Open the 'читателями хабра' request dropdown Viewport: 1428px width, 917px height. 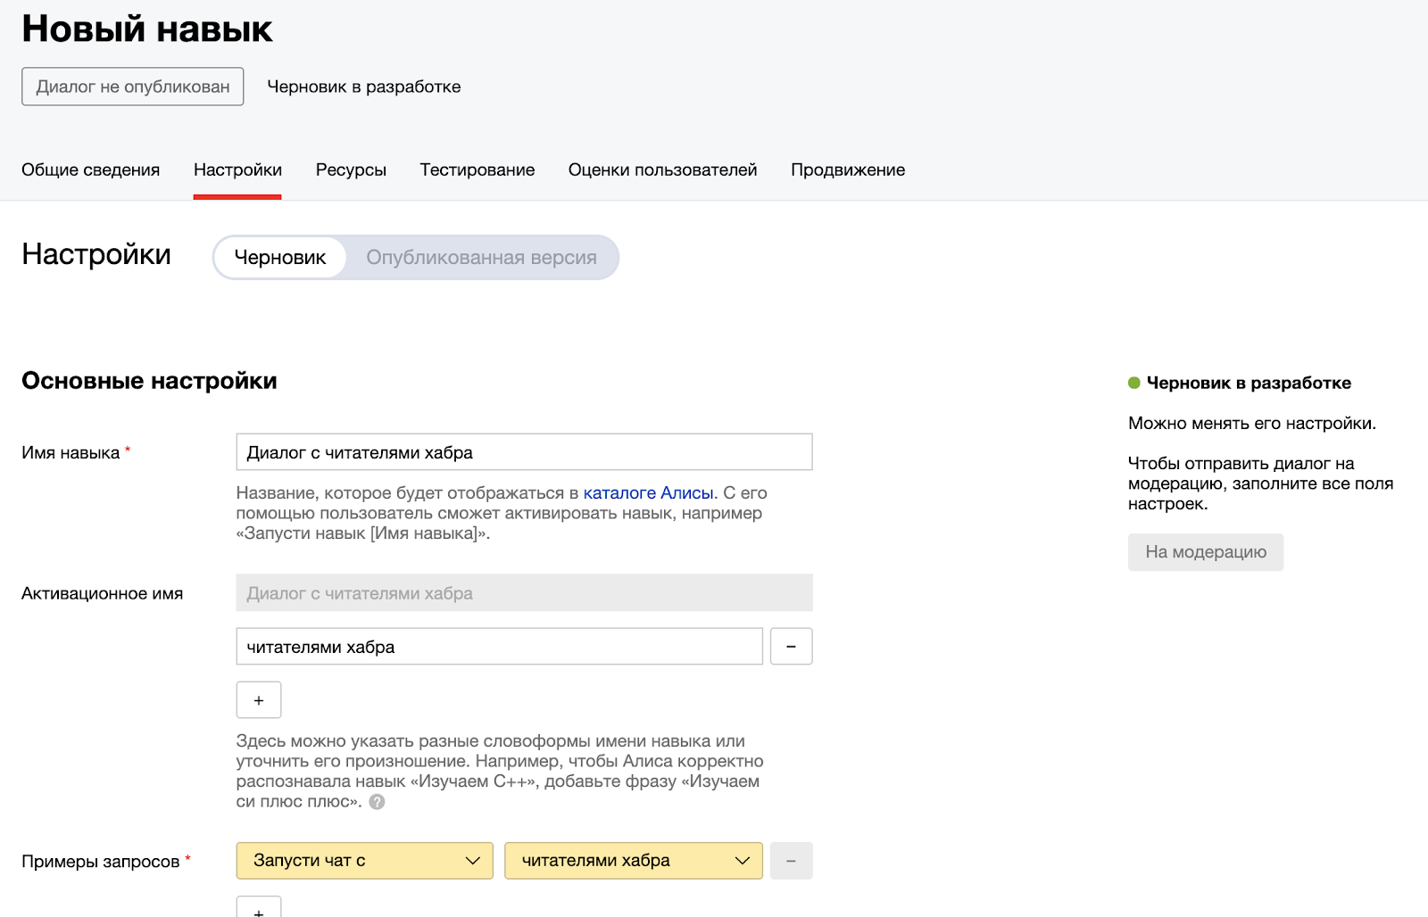click(x=634, y=861)
